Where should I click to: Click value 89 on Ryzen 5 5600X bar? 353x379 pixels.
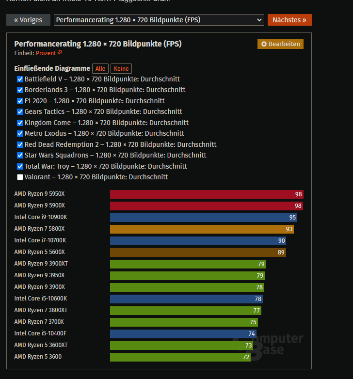point(281,253)
